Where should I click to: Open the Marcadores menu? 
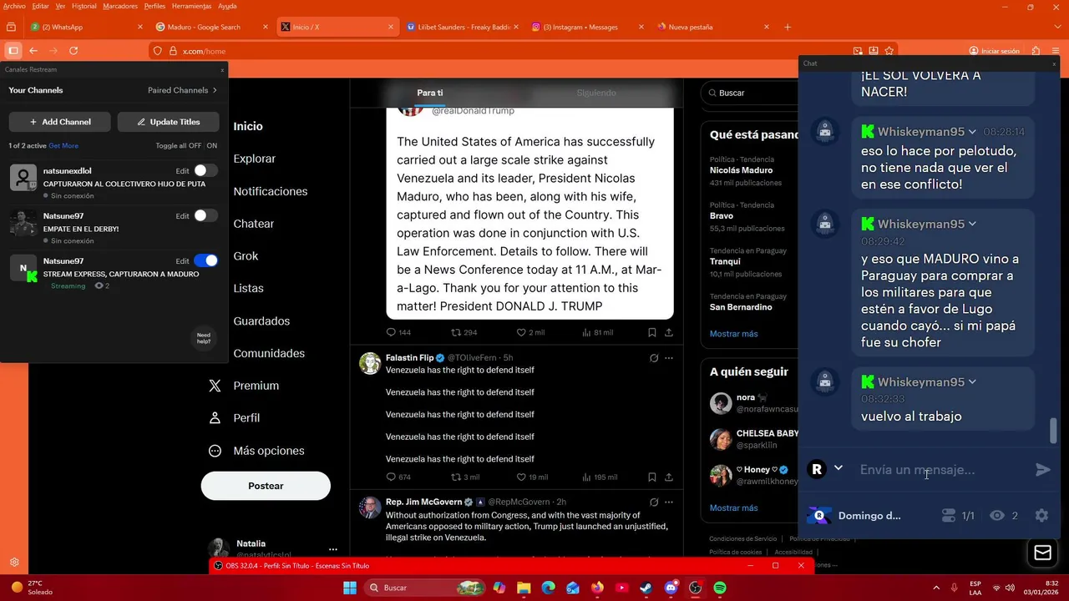click(x=120, y=6)
